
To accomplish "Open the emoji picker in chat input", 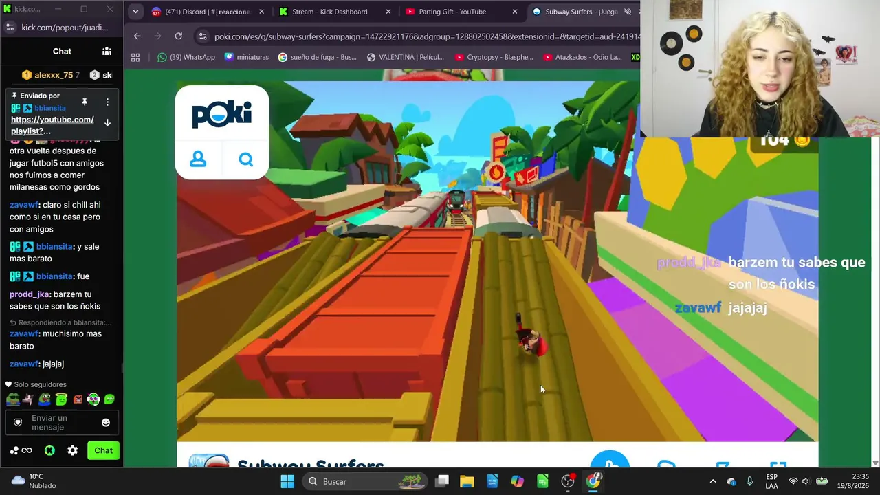I will click(106, 422).
